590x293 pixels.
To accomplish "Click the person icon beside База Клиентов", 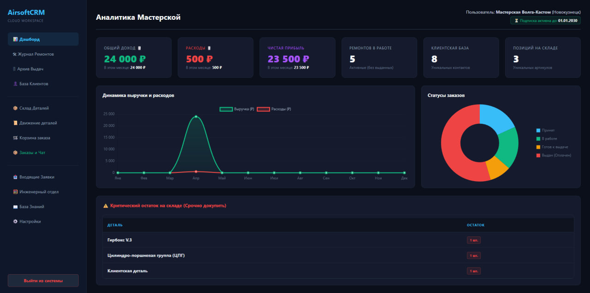I will coord(15,84).
